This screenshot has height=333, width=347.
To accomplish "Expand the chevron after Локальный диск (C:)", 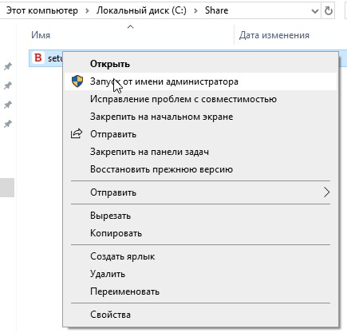I will (x=195, y=10).
